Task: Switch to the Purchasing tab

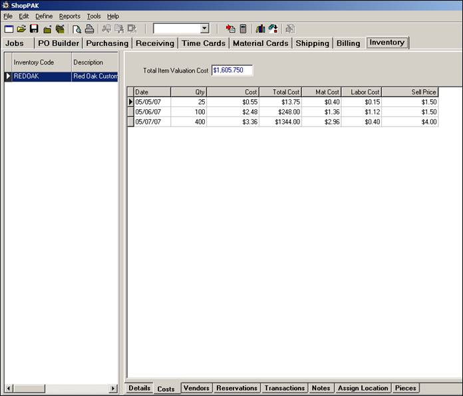Action: coord(107,43)
